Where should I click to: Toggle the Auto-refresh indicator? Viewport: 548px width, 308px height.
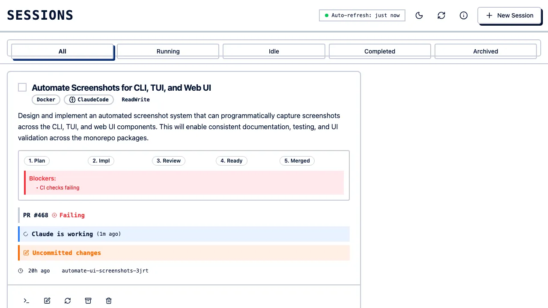pos(362,15)
